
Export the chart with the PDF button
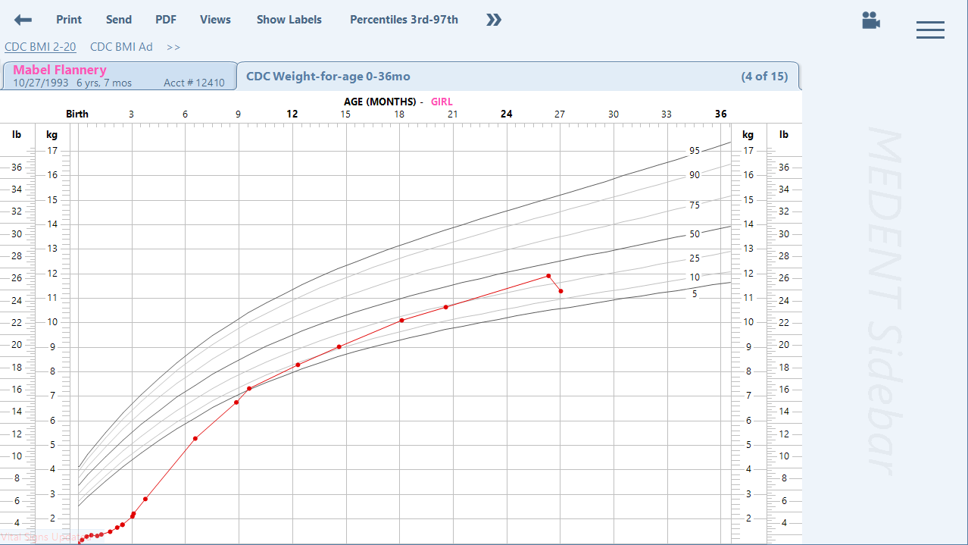pyautogui.click(x=166, y=20)
